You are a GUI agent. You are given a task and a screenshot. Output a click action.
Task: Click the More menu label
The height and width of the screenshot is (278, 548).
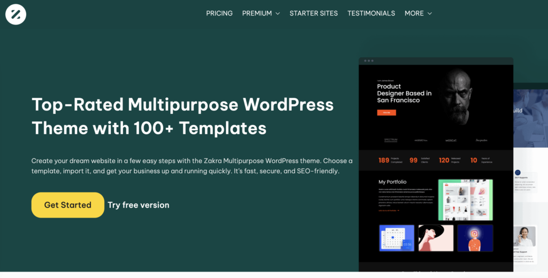pos(414,13)
